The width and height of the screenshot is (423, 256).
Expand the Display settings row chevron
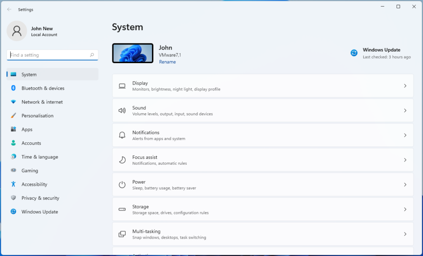point(405,85)
